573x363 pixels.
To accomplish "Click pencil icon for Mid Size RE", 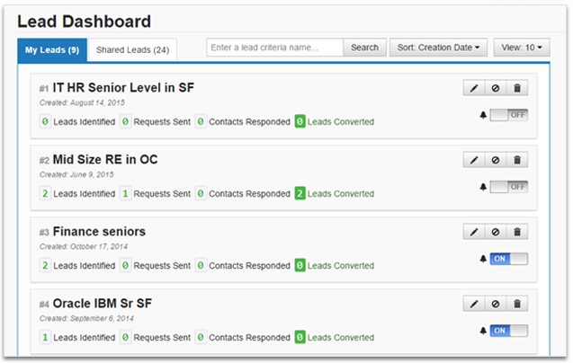I will tap(474, 160).
